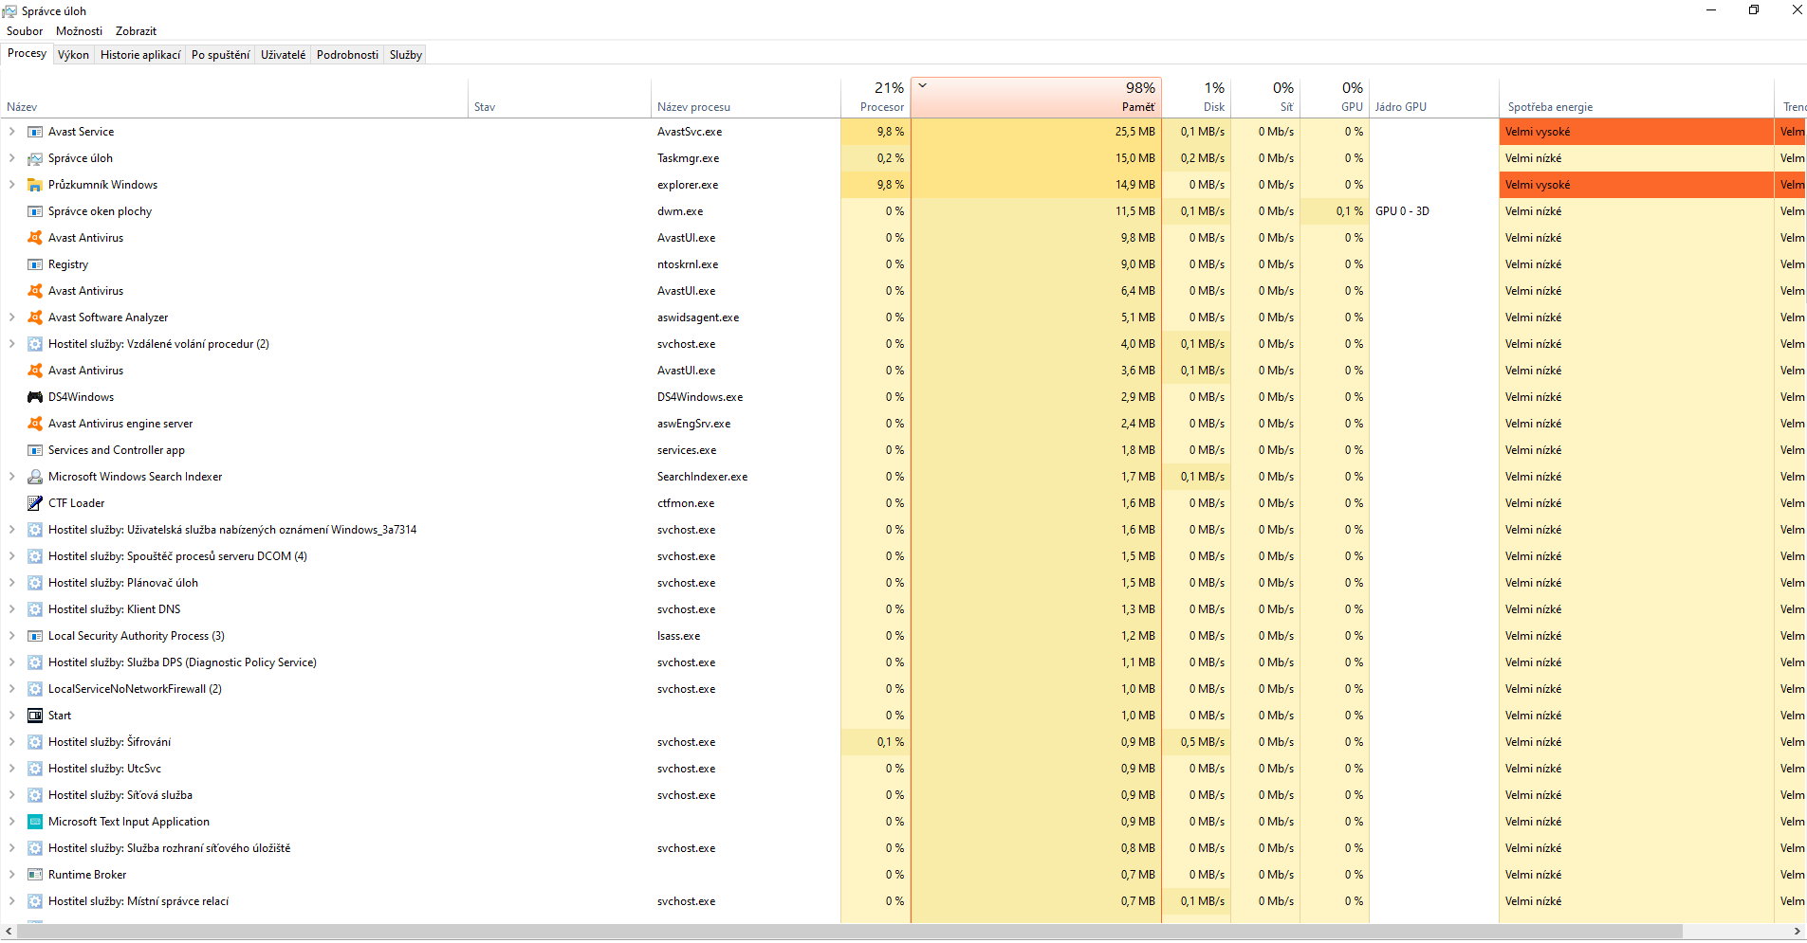Click the Průzkumník Windows folder icon
This screenshot has height=943, width=1807.
click(x=35, y=185)
